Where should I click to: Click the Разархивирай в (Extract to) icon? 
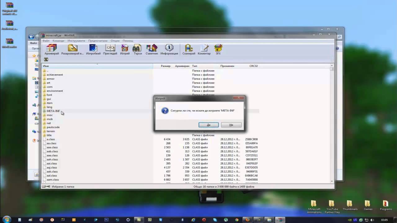(x=72, y=50)
